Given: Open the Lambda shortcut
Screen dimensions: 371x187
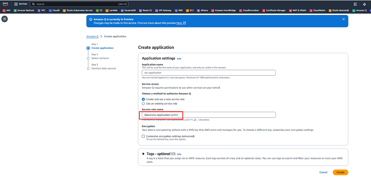Looking at the screenshot, I should pos(111,10).
